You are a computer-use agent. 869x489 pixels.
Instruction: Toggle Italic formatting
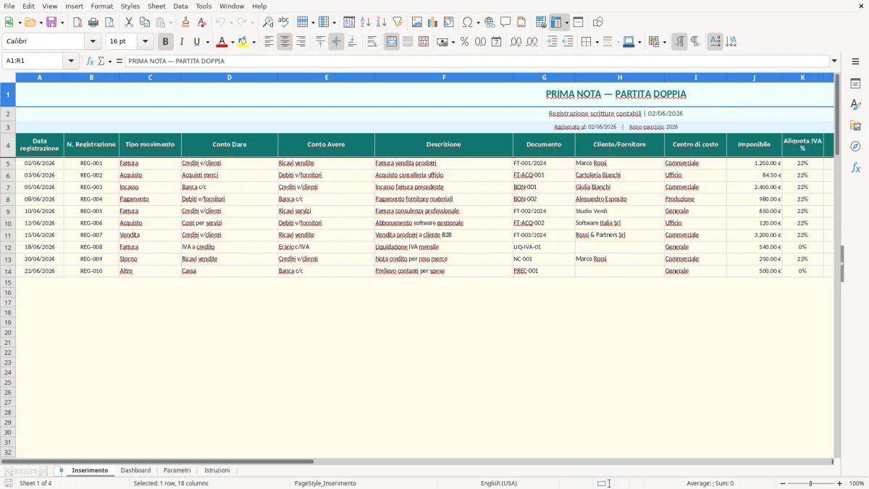point(182,42)
